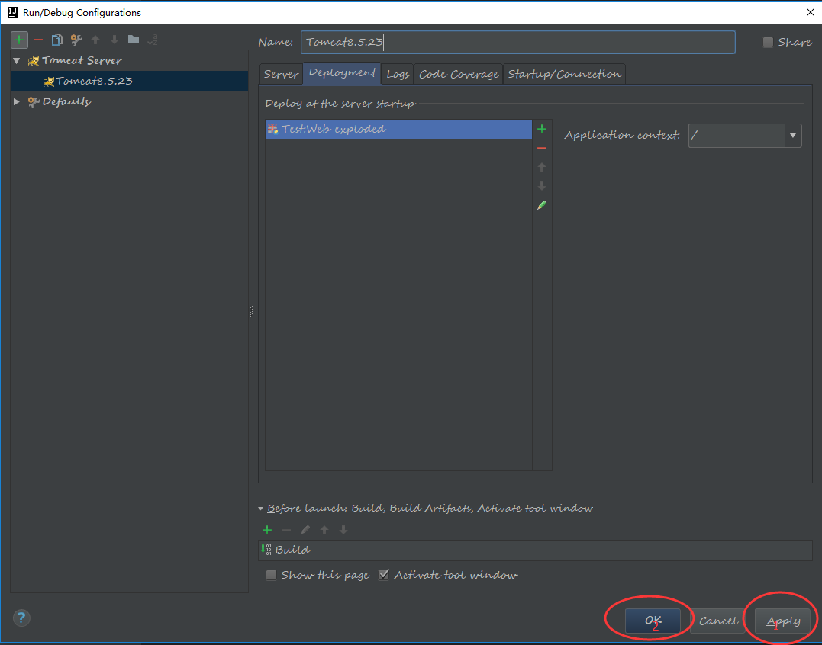Click the panel splitter handle

coord(252,312)
